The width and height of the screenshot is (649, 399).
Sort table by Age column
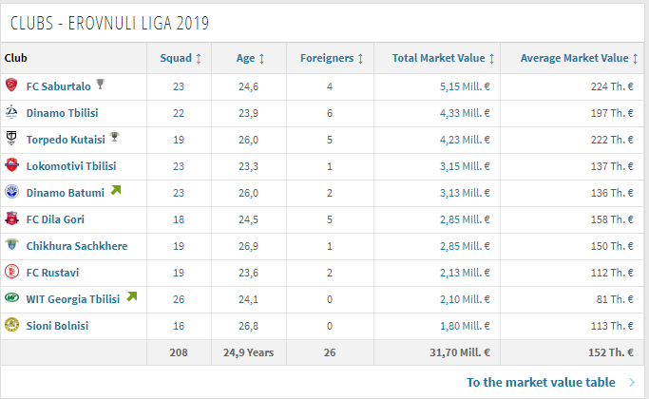(250, 58)
